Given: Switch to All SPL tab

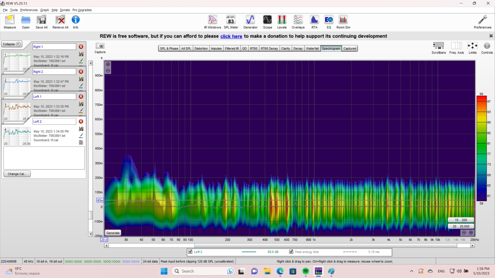Looking at the screenshot, I should tap(186, 48).
